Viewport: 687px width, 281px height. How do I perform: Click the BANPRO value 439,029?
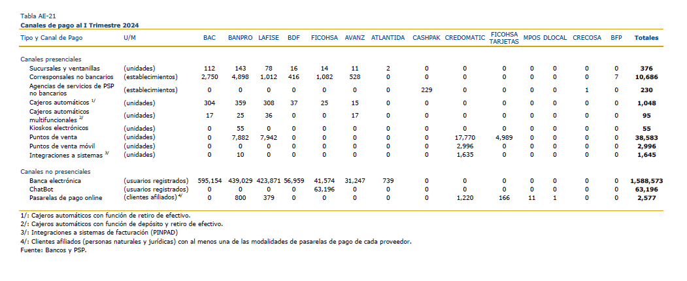(x=240, y=181)
